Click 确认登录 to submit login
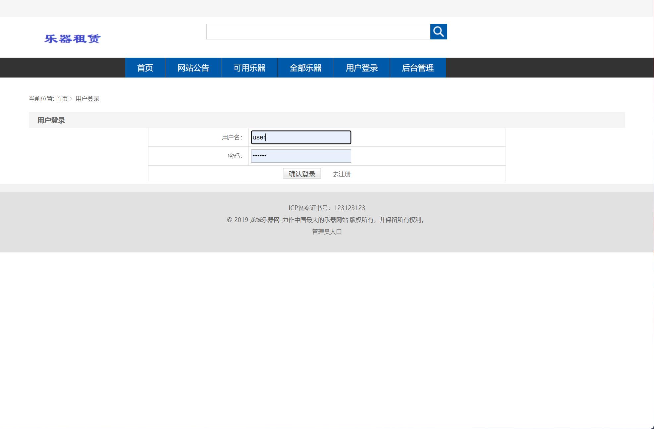Image resolution: width=654 pixels, height=429 pixels. 302,173
